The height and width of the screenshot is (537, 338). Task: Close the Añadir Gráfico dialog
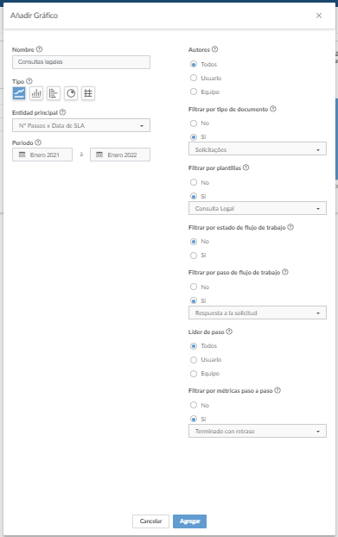click(319, 16)
